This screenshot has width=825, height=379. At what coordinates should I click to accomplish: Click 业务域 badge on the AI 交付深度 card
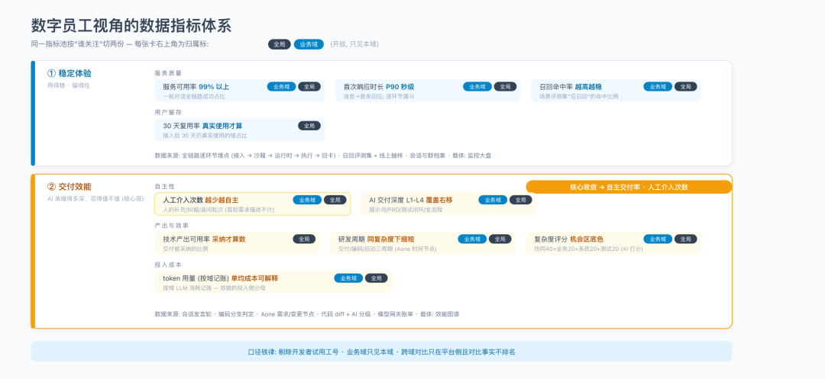coord(493,200)
